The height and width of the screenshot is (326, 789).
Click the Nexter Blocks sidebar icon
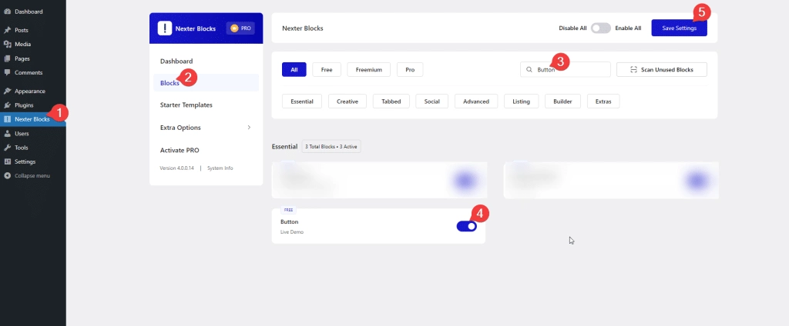tap(7, 119)
